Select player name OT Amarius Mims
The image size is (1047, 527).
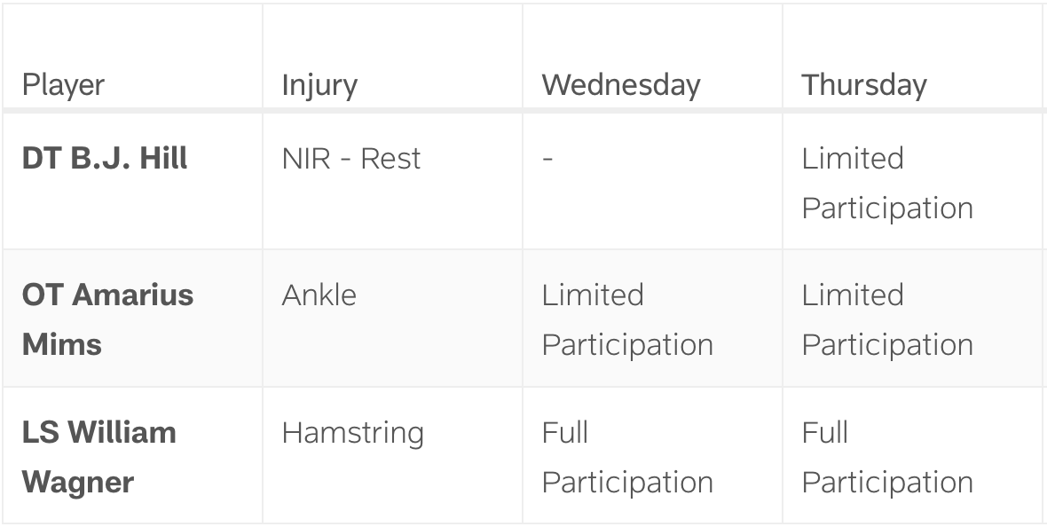coord(107,319)
